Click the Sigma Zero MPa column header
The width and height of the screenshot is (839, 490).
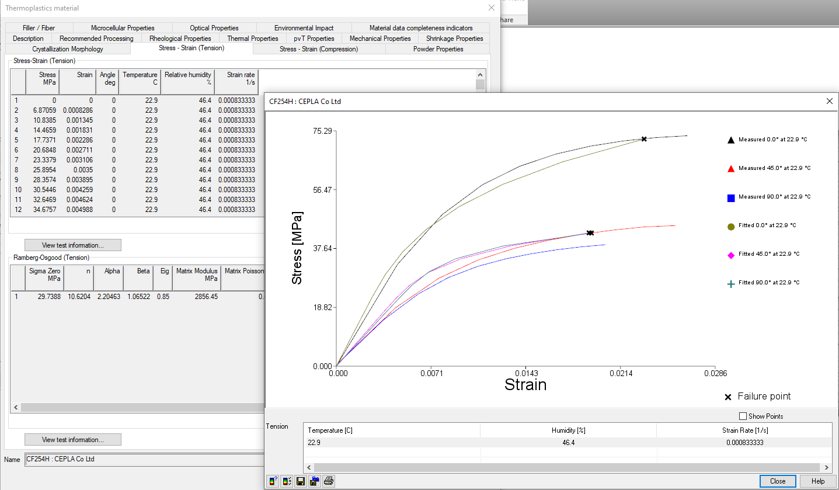click(44, 279)
